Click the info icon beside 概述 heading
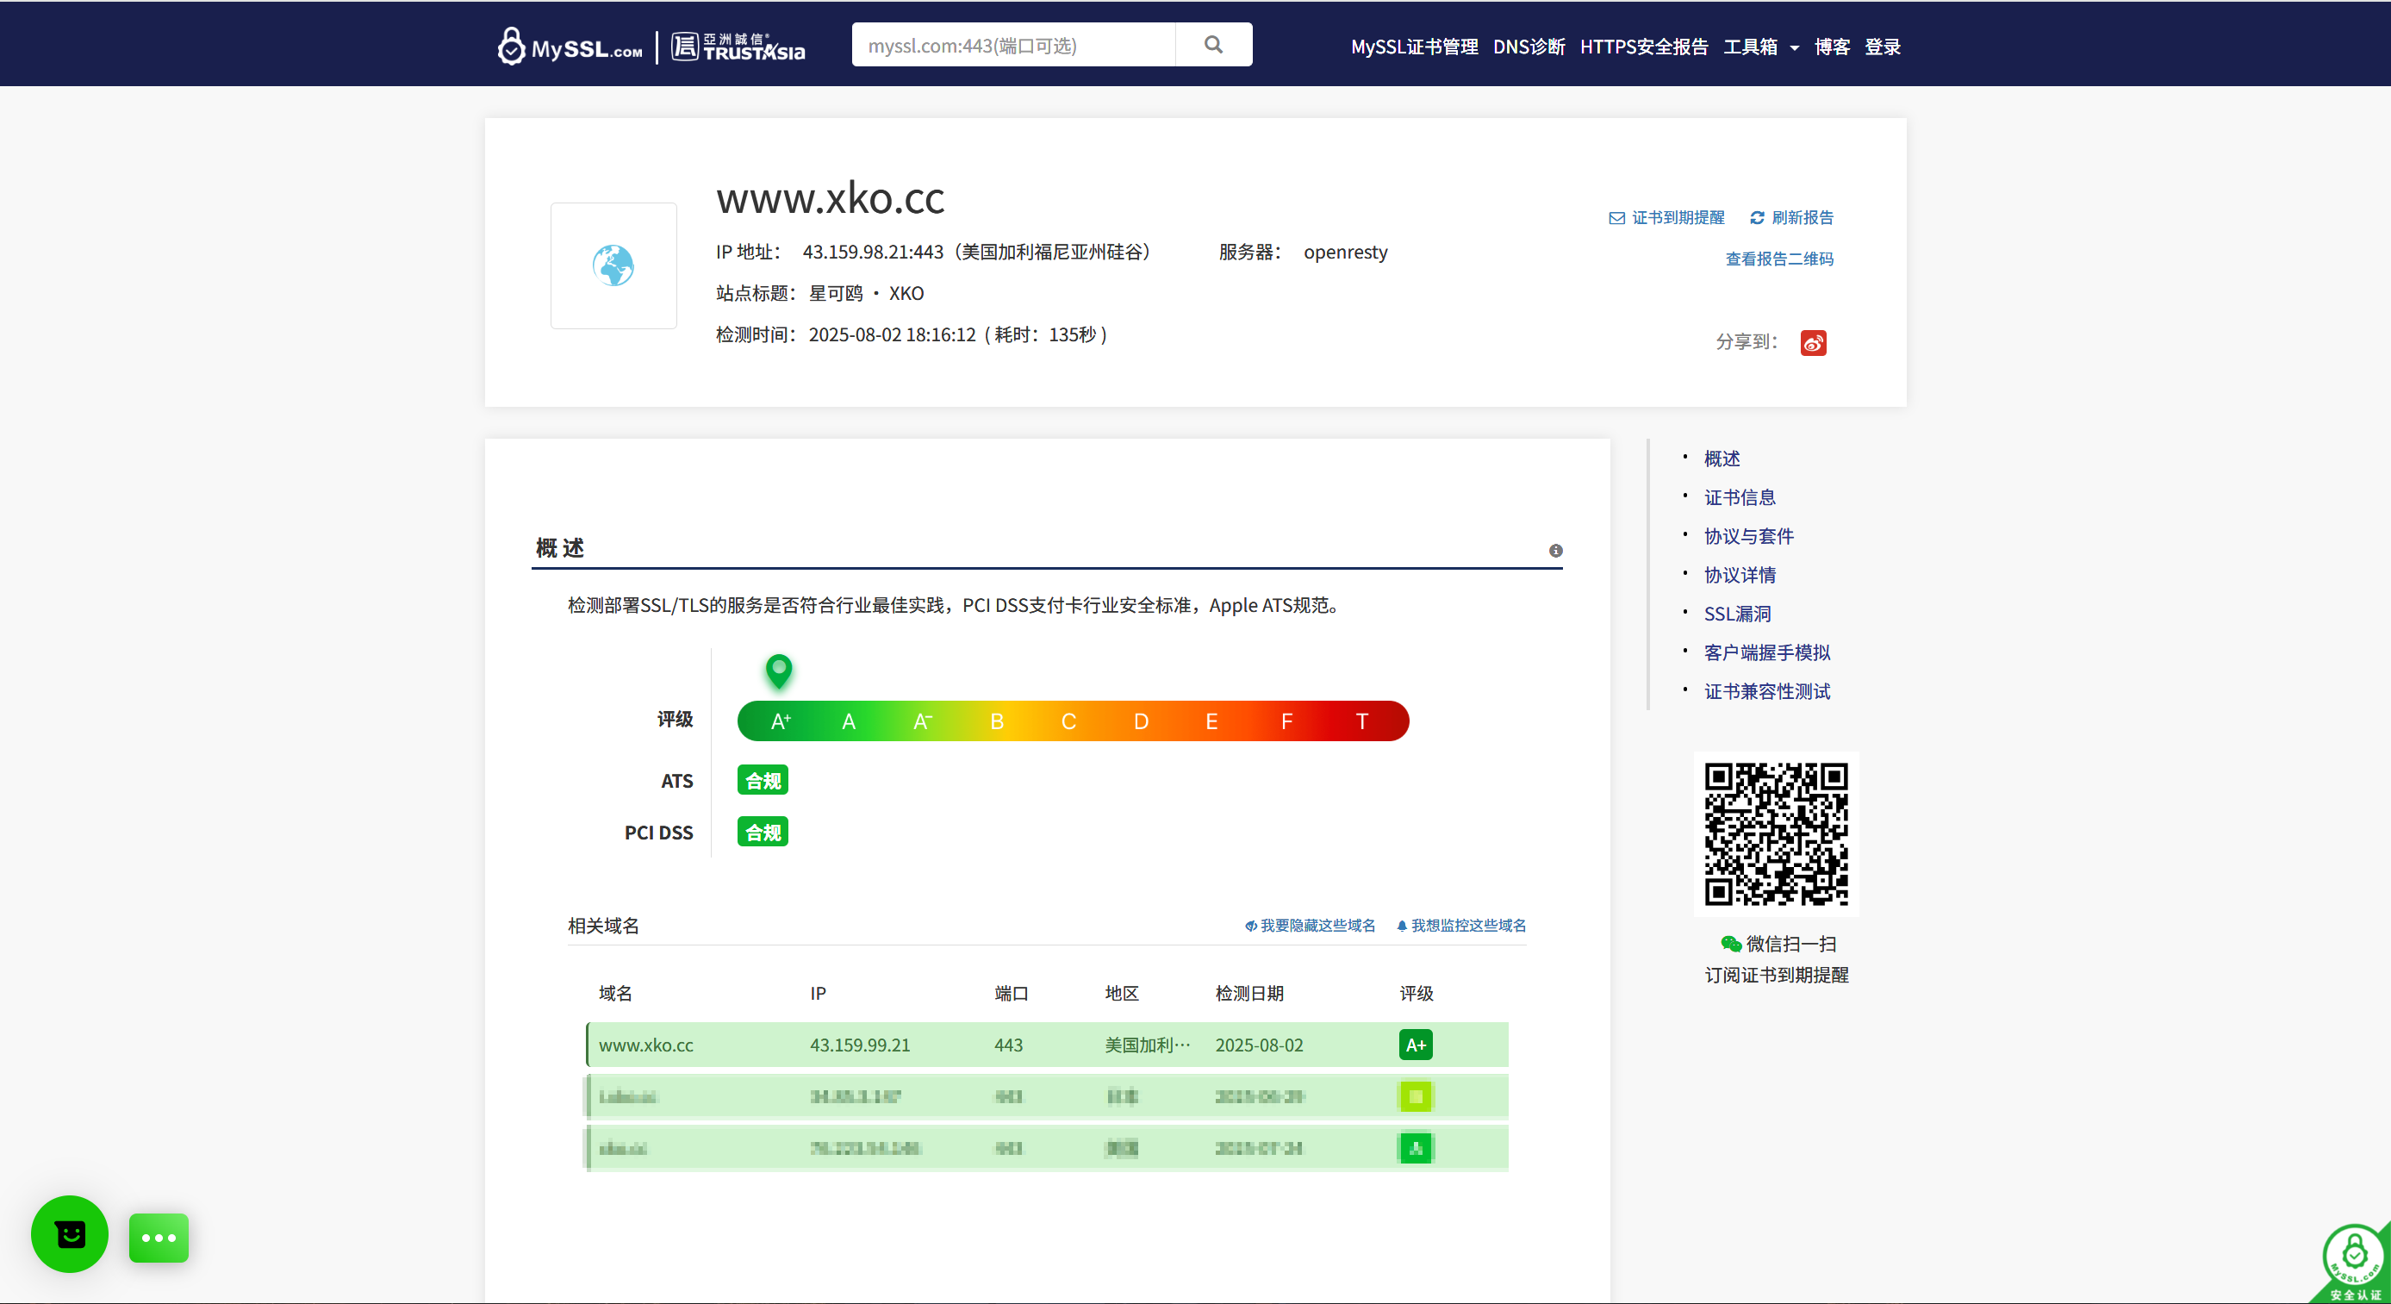Image resolution: width=2391 pixels, height=1304 pixels. point(1555,551)
